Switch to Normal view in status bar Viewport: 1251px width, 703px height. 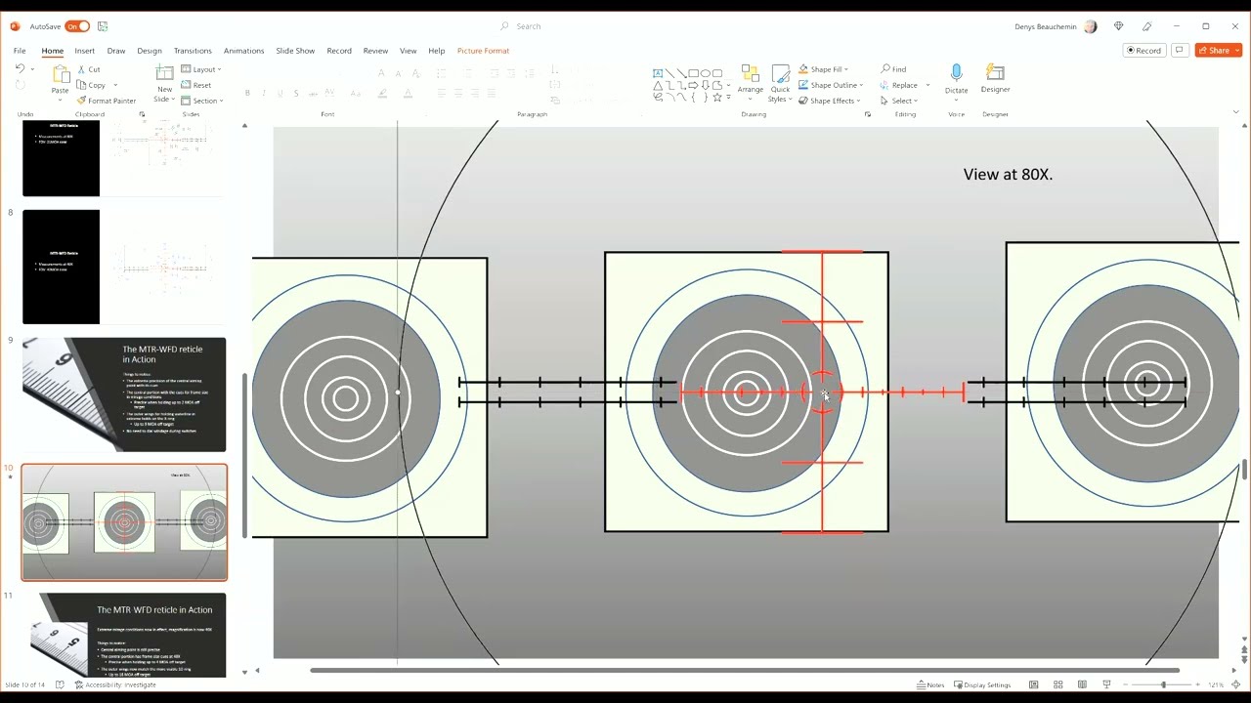pos(1034,684)
